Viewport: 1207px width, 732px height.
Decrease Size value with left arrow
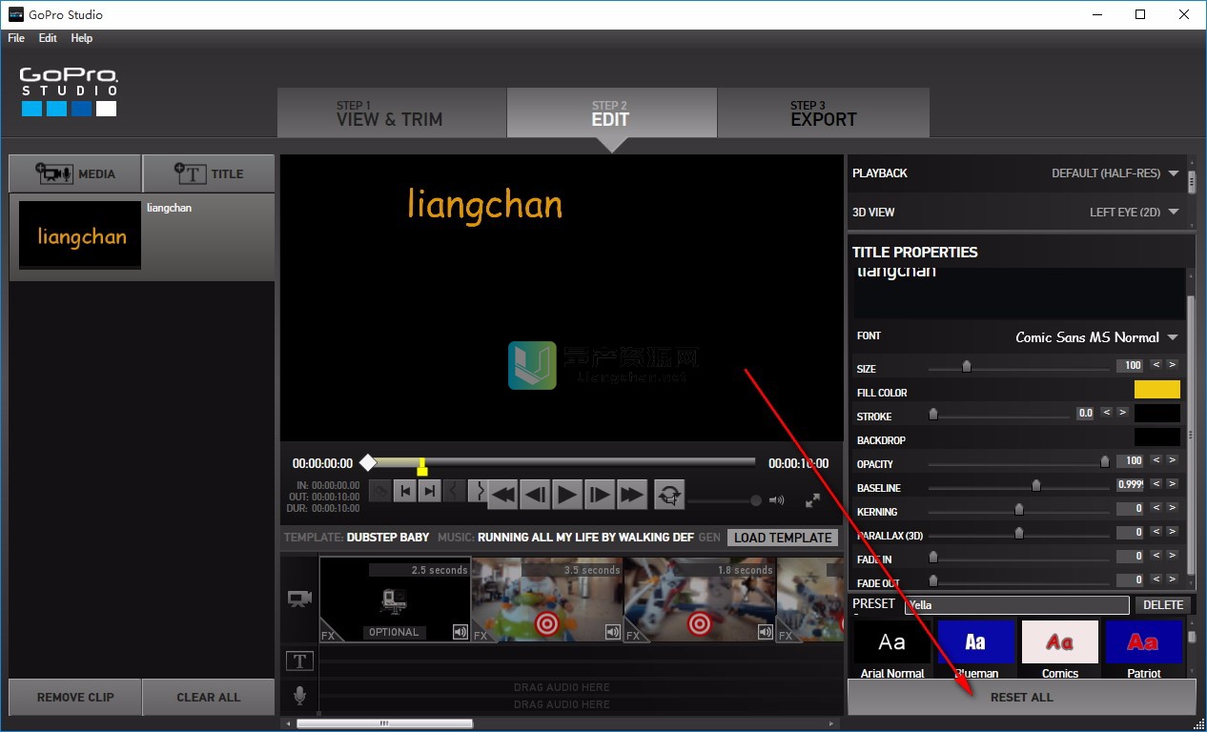(1156, 365)
